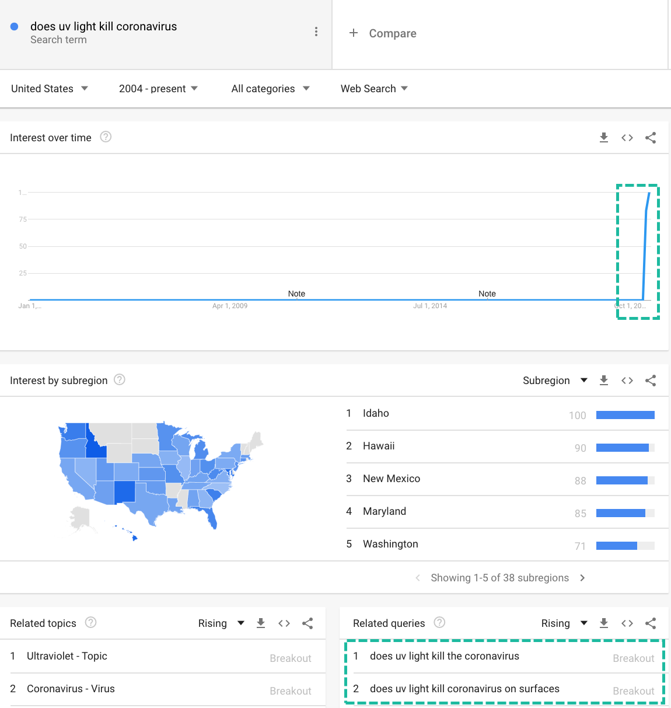Go to next page of subregions
This screenshot has height=708, width=671.
coord(582,578)
